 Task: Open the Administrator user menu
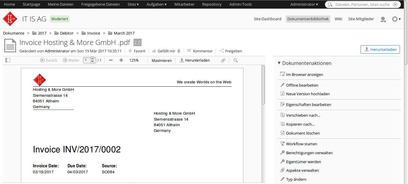click(304, 4)
